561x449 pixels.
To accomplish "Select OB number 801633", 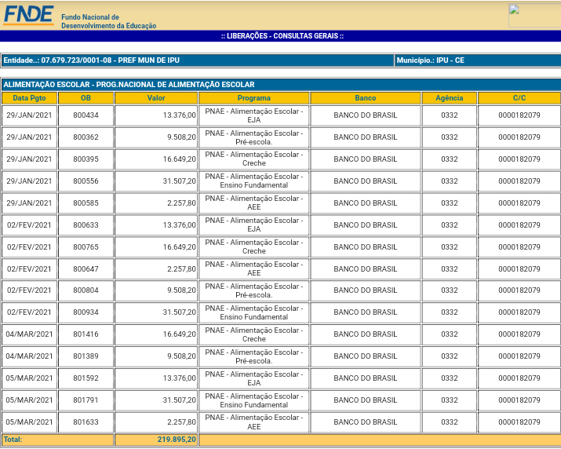I will pos(86,422).
